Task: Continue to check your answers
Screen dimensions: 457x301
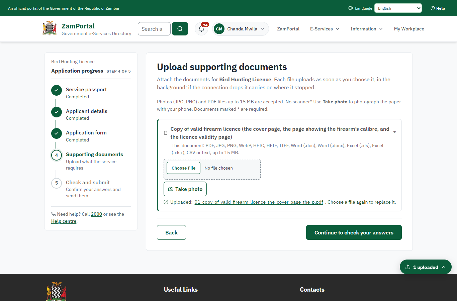Action: point(354,232)
